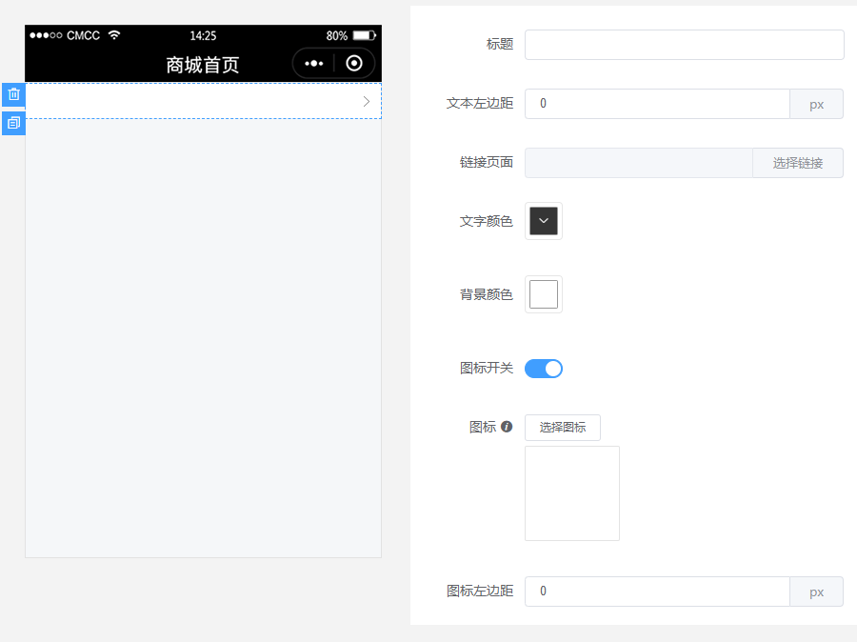The image size is (857, 642).
Task: Click the px unit of 图标左边距
Action: 817,592
